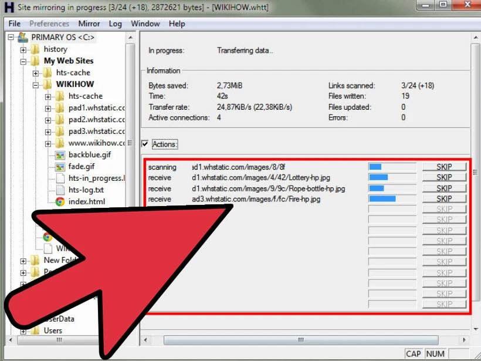Toggle CAP in the status bar
Viewport: 481px width, 361px height.
point(414,353)
